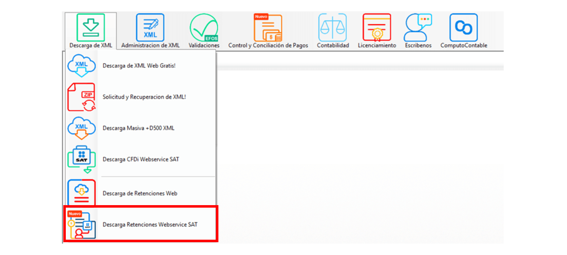Open the ComputoContable logo icon
Viewport: 567px width, 255px height.
click(x=463, y=27)
